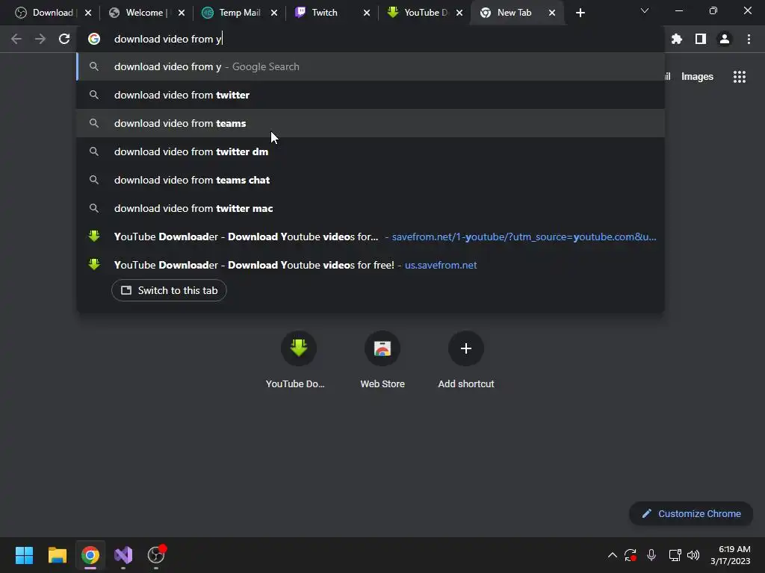Close the New Tab tab
This screenshot has height=573, width=765.
coord(552,13)
